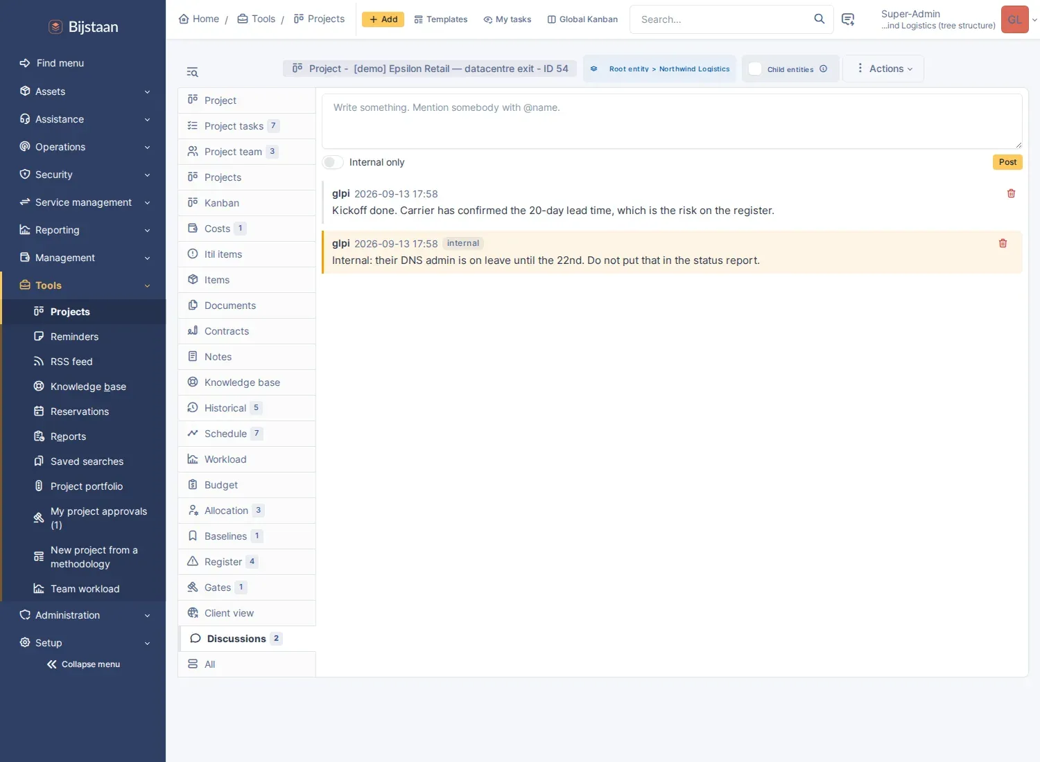Expand the Operations menu
This screenshot has width=1040, height=762.
coord(83,147)
